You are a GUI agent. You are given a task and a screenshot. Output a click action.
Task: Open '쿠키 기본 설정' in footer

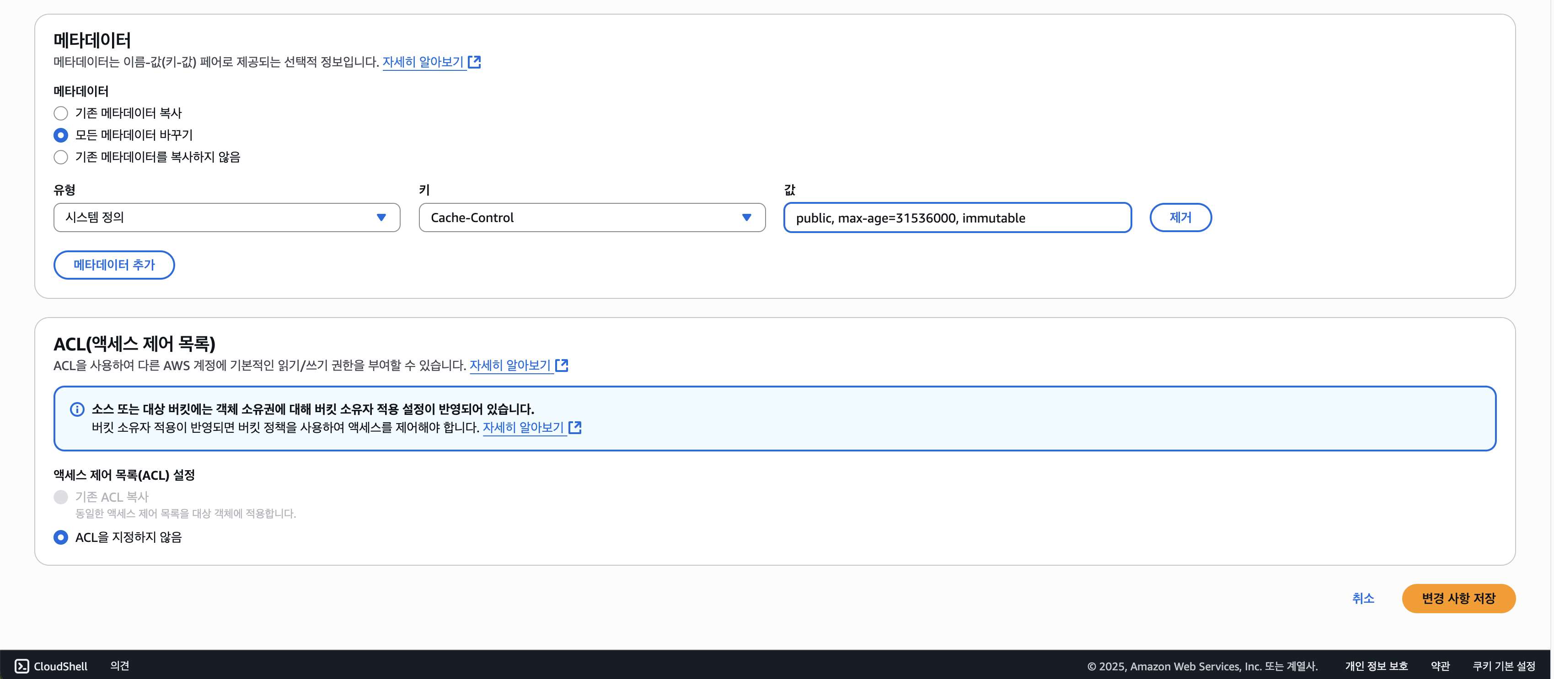pyautogui.click(x=1503, y=666)
